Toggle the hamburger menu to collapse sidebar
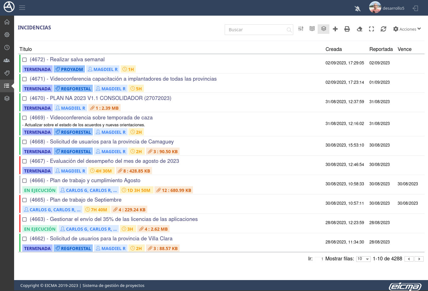 [22, 8]
